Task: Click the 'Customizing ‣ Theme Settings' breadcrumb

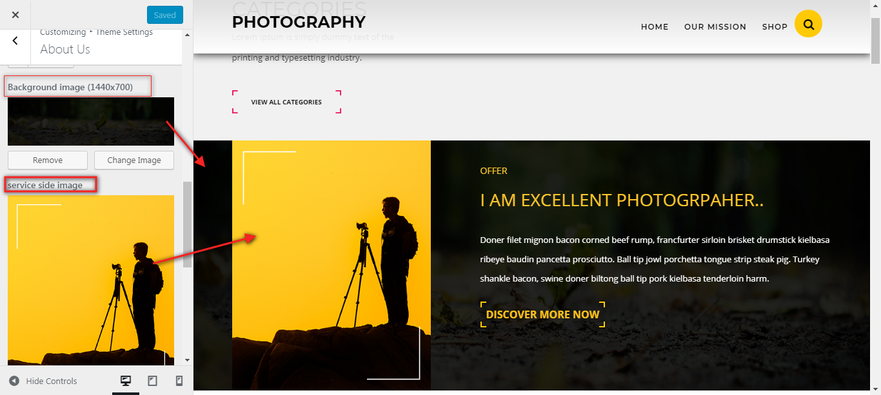Action: coord(97,32)
